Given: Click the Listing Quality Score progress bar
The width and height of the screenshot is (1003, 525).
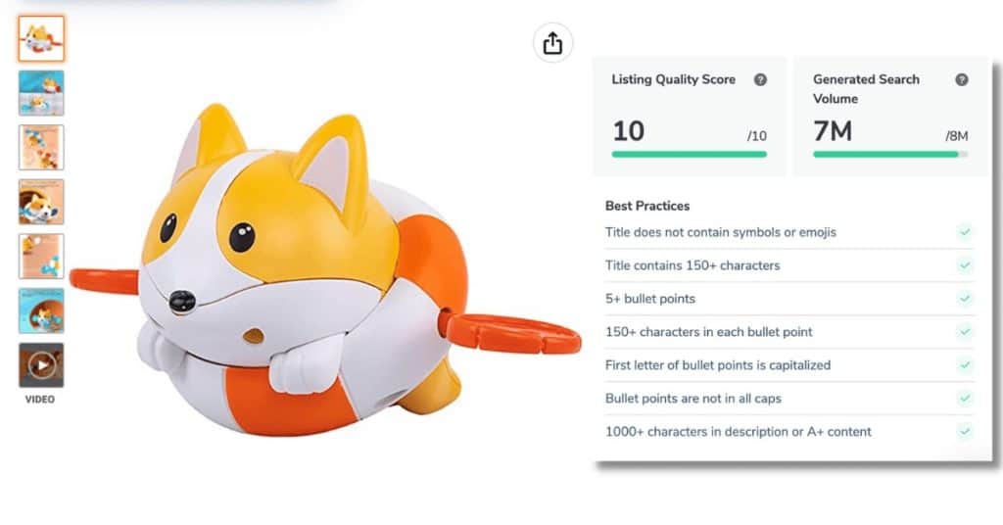Looking at the screenshot, I should pyautogui.click(x=689, y=154).
